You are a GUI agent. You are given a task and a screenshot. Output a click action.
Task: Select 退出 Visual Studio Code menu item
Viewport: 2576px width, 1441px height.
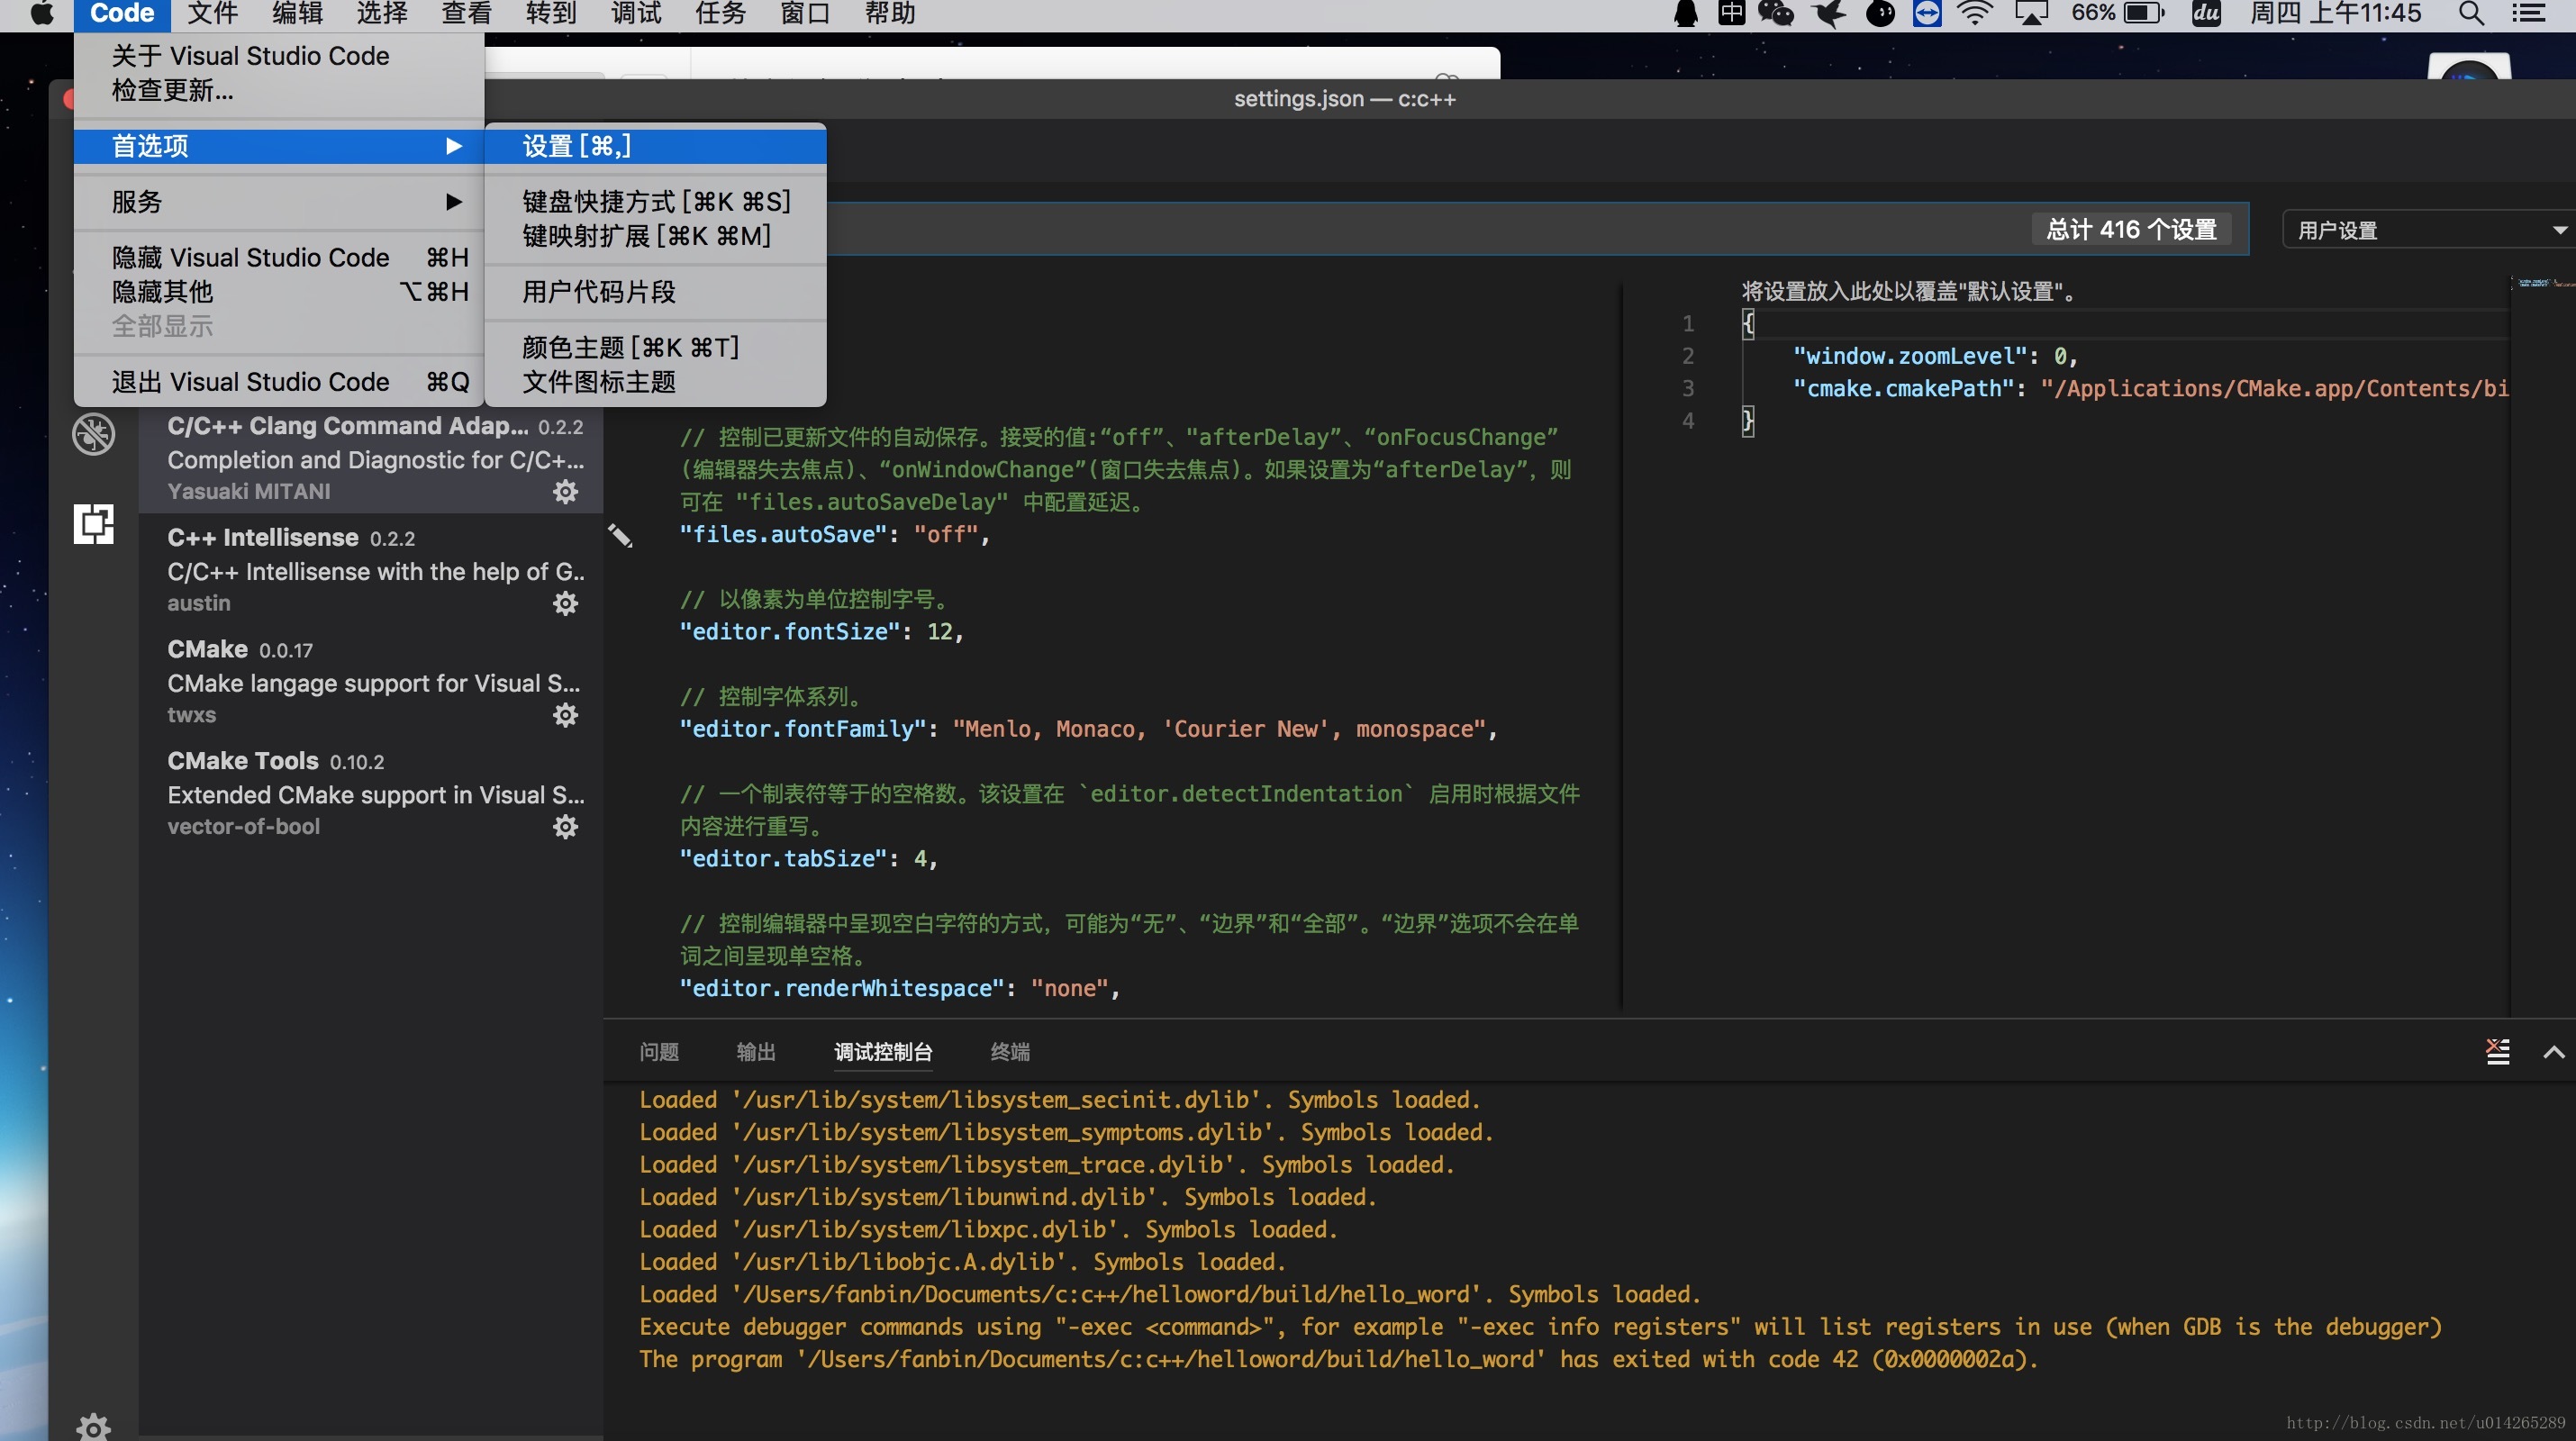279,382
